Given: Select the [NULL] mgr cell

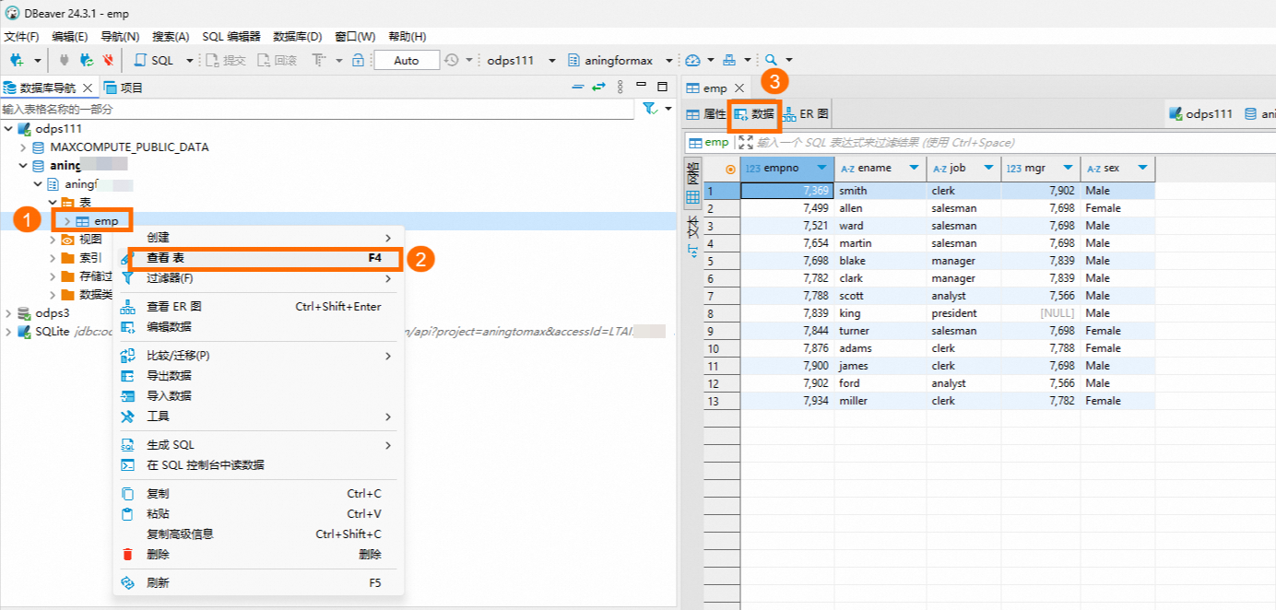Looking at the screenshot, I should [1040, 313].
